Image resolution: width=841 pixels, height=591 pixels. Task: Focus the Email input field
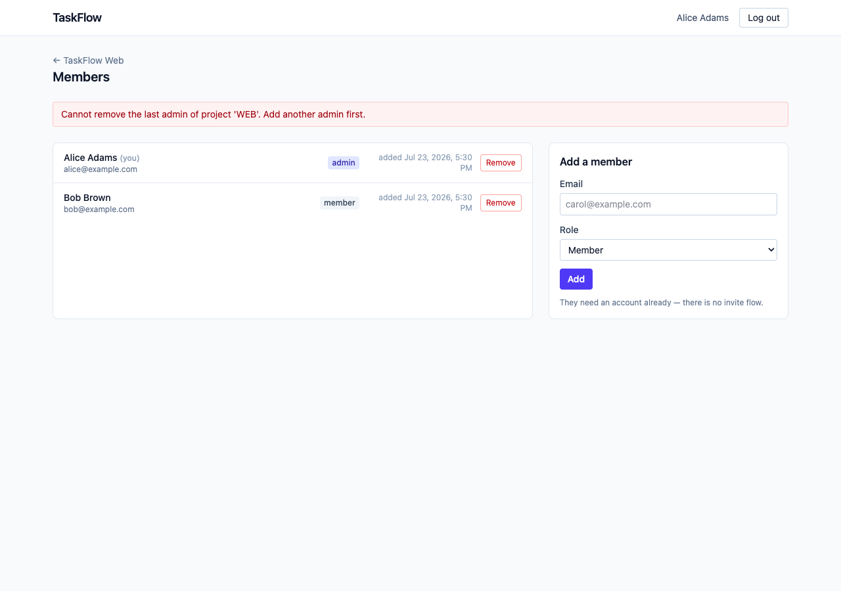(x=668, y=204)
